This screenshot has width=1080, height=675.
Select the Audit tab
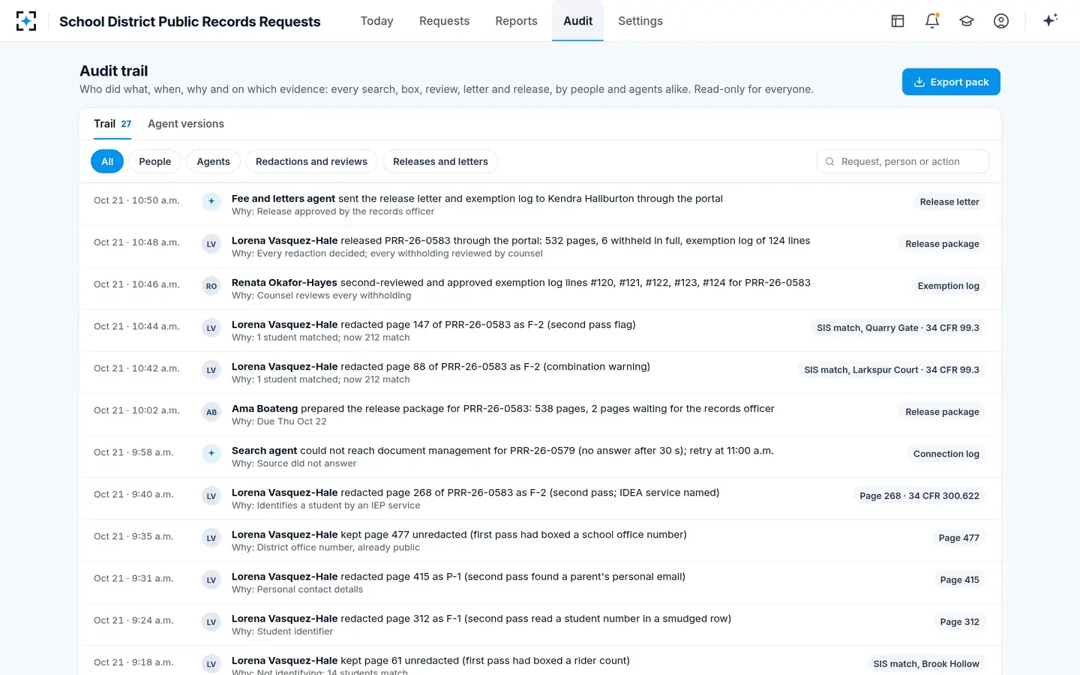click(577, 21)
